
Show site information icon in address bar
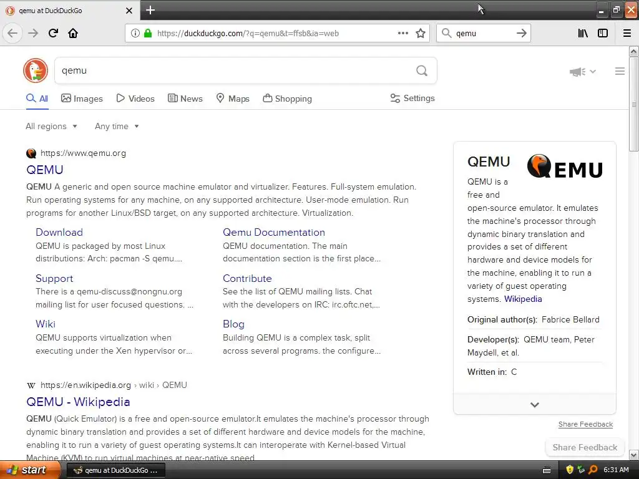point(135,33)
